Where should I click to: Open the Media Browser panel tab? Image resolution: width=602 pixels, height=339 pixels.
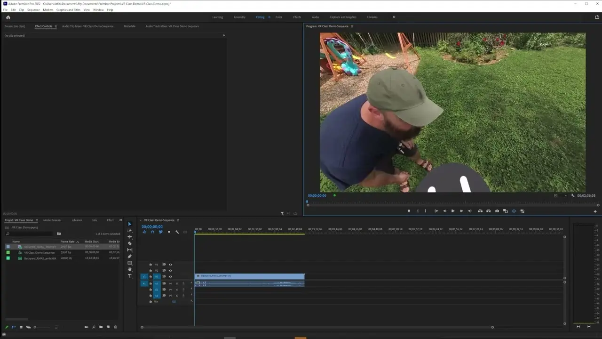coord(52,220)
